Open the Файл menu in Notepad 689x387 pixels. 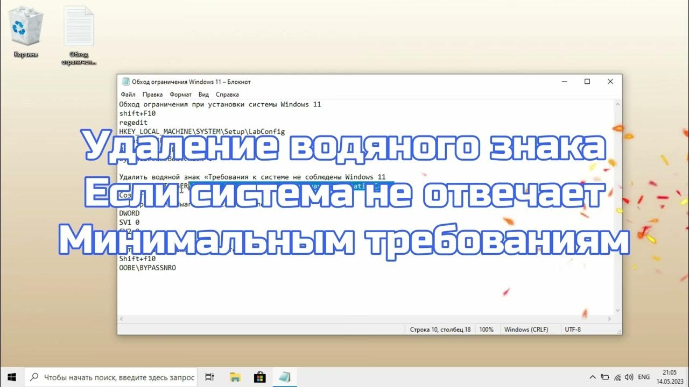[128, 95]
